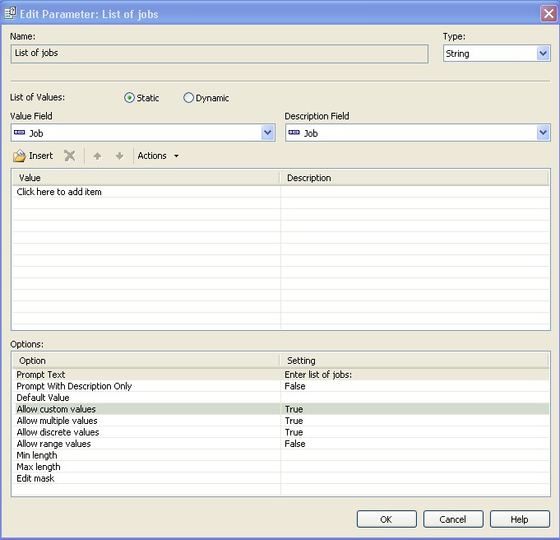Click the move up arrow icon

[x=97, y=156]
